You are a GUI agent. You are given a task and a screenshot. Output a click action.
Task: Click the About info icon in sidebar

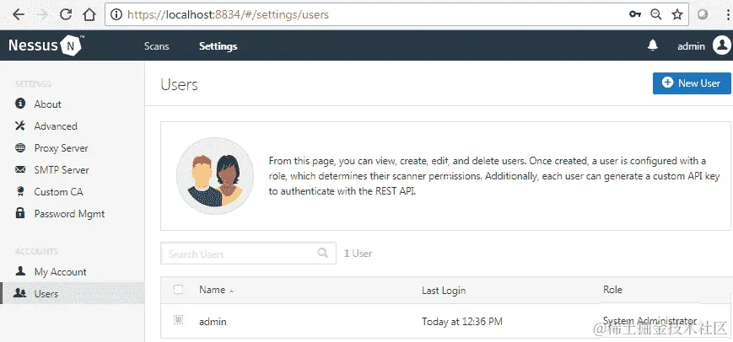[x=20, y=103]
